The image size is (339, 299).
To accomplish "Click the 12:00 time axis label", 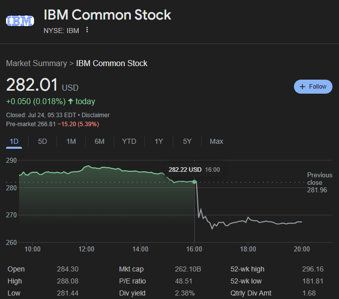I will click(x=86, y=249).
